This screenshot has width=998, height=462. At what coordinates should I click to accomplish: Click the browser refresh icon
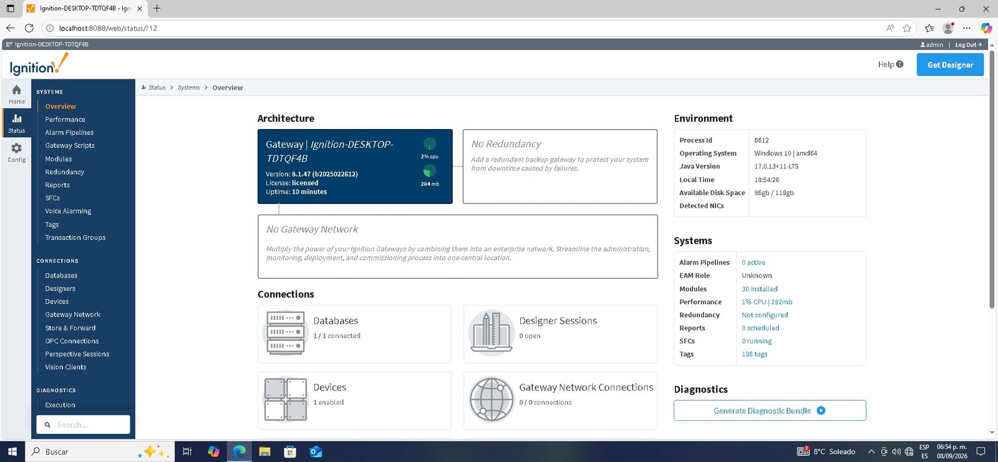coord(29,28)
